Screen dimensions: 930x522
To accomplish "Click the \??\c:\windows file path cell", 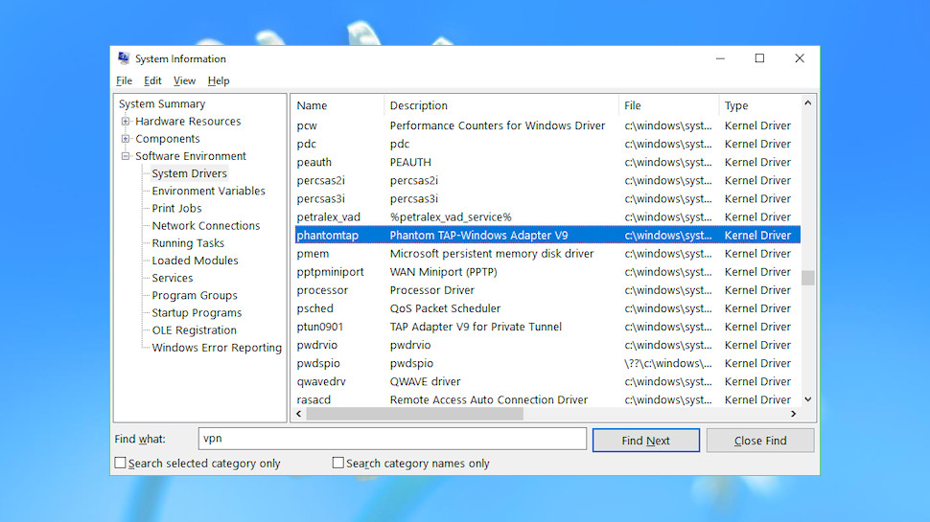I will (668, 363).
